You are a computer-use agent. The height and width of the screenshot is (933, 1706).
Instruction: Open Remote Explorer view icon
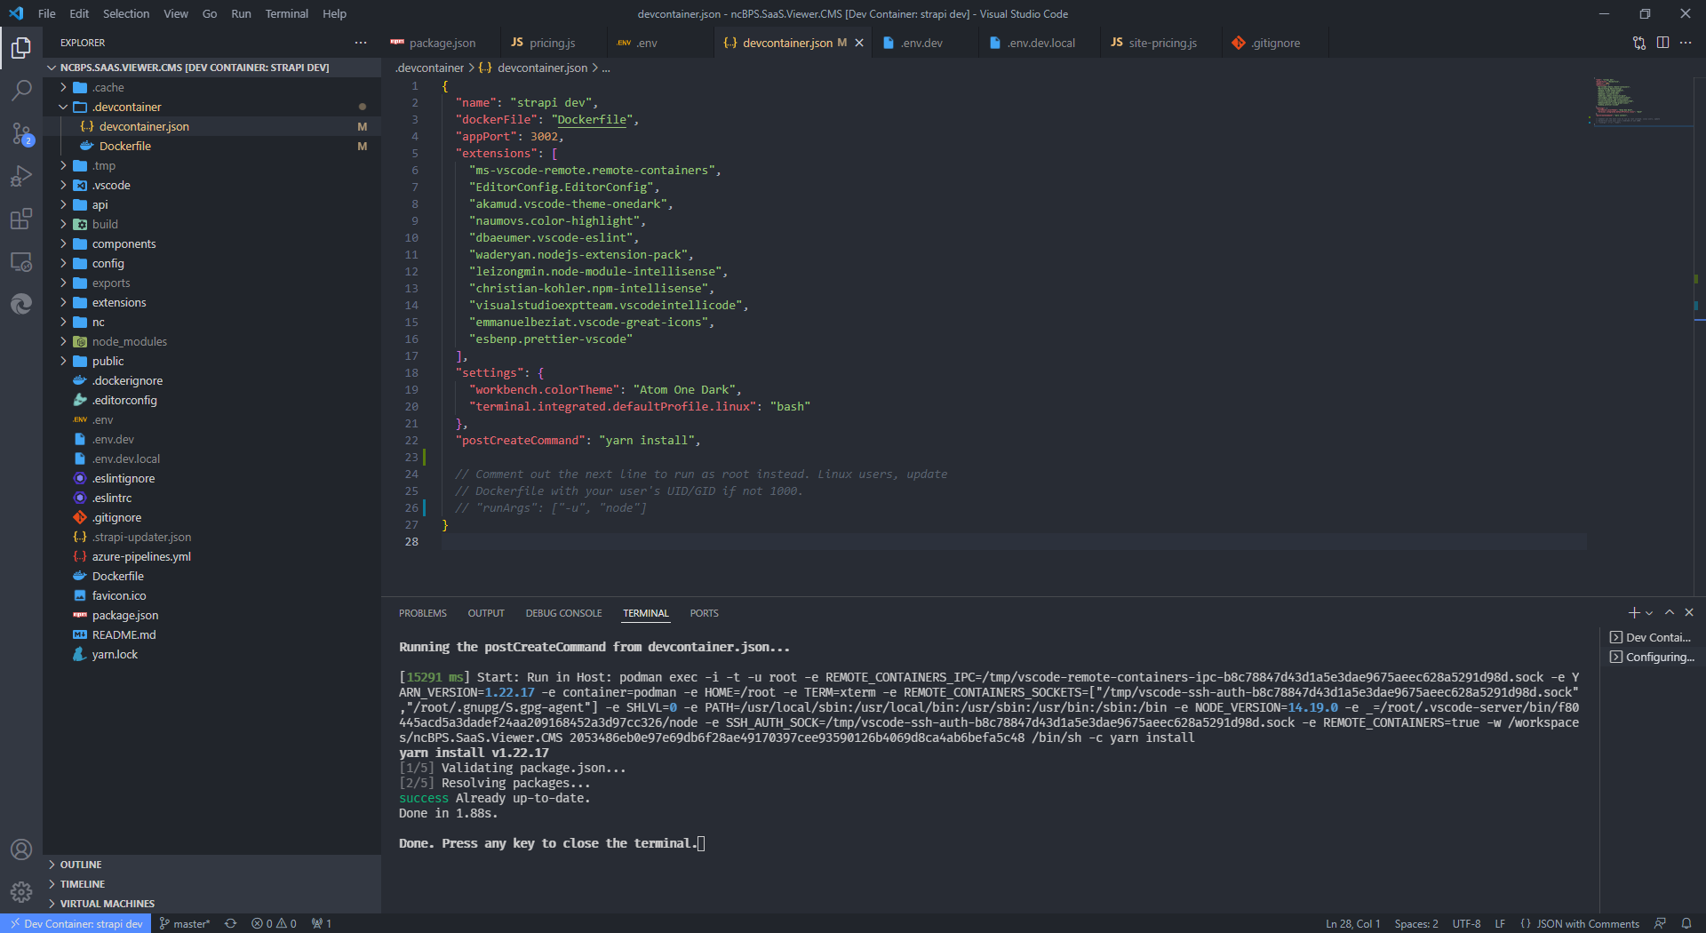click(21, 261)
